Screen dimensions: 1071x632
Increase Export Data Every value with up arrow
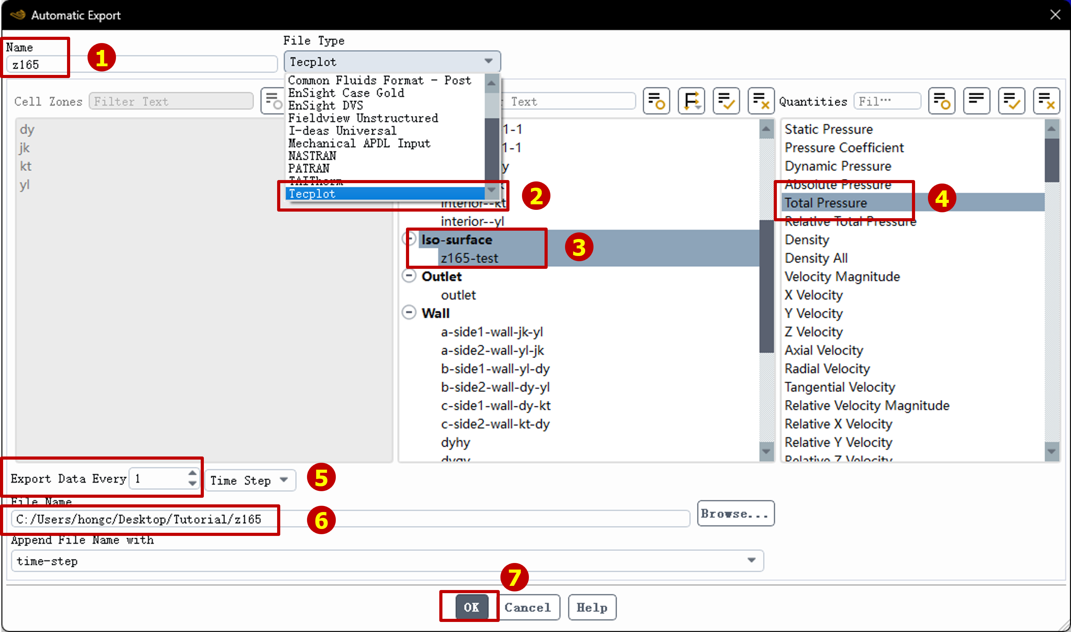192,473
